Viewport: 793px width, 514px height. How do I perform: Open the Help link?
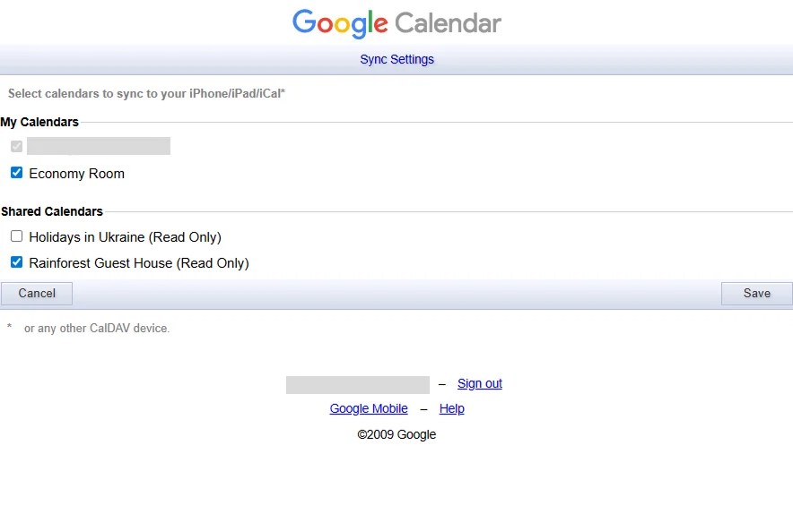tap(451, 408)
